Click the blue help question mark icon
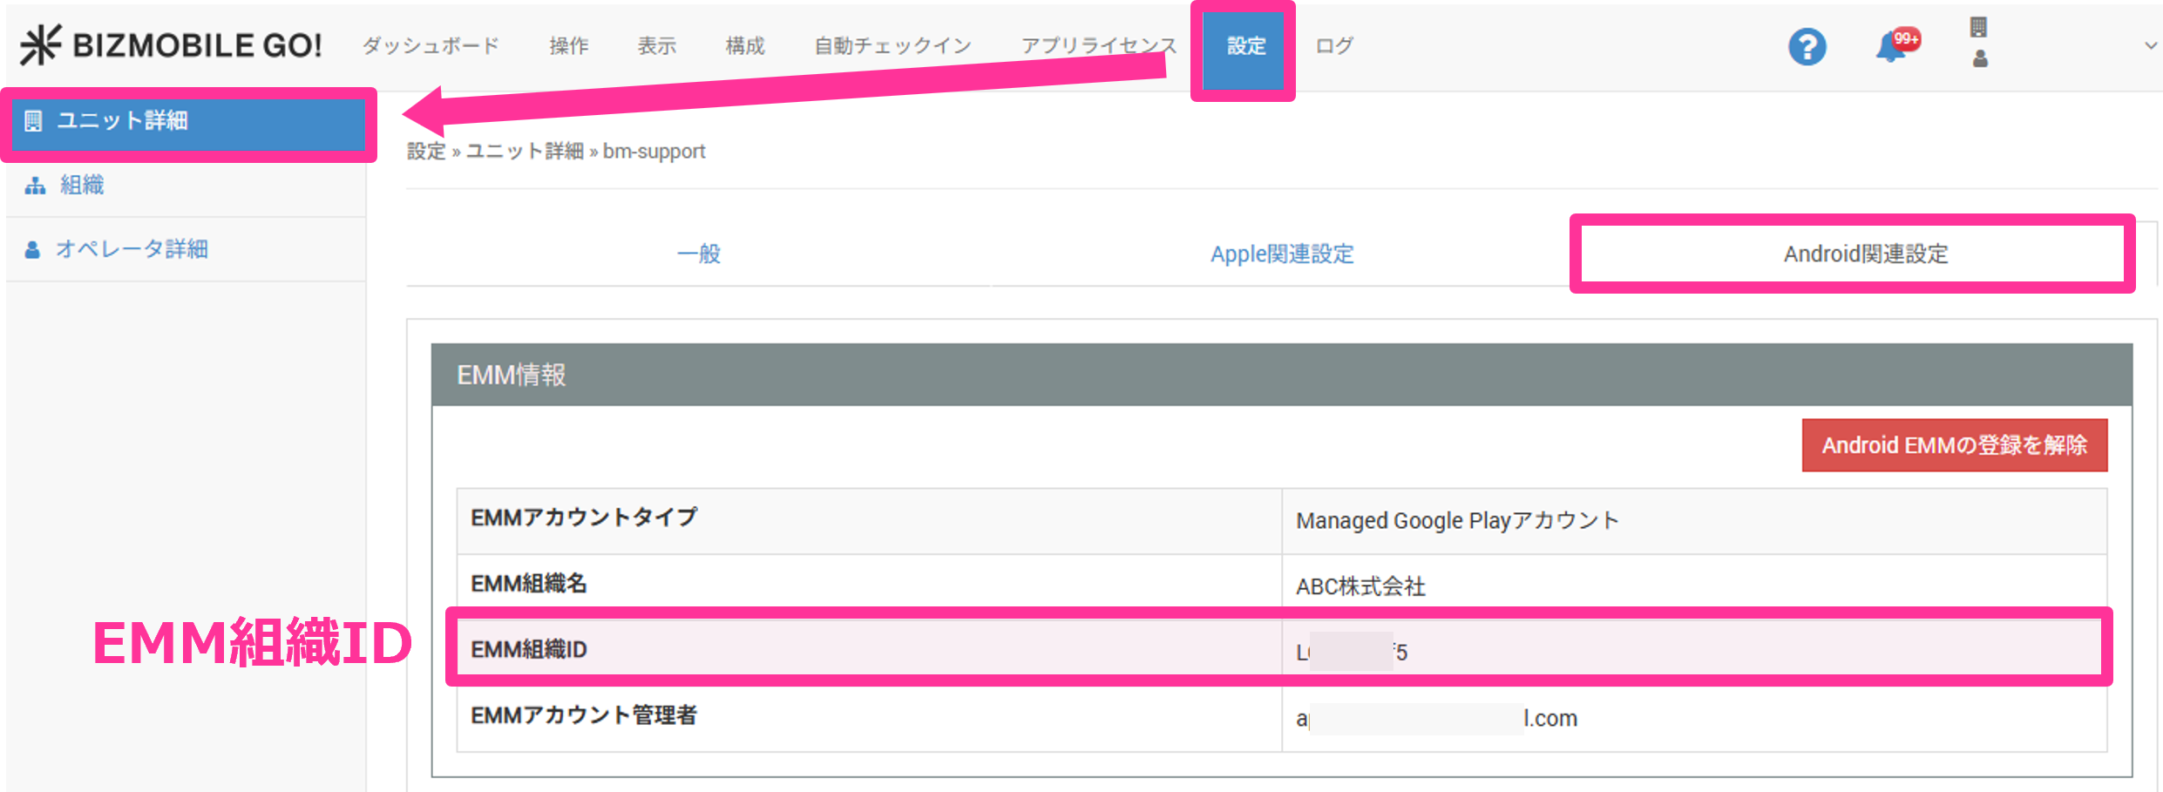This screenshot has width=2163, height=792. pos(1807,46)
